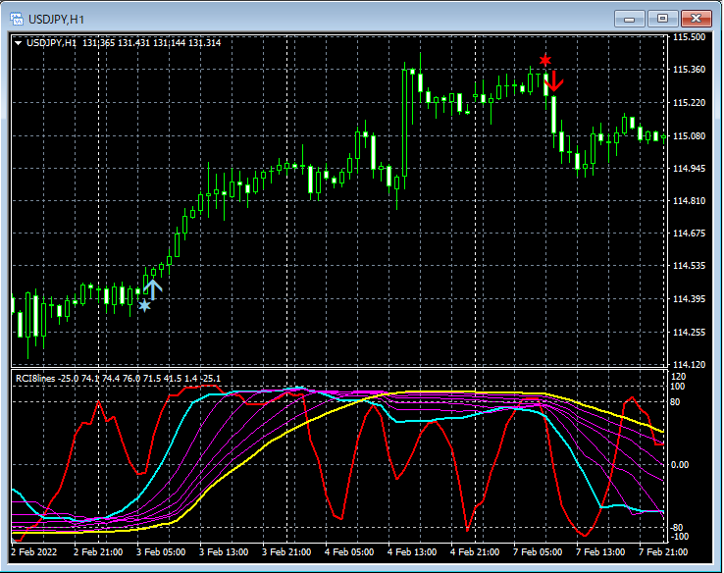Click the 0.00 level on indicator scale

[681, 464]
